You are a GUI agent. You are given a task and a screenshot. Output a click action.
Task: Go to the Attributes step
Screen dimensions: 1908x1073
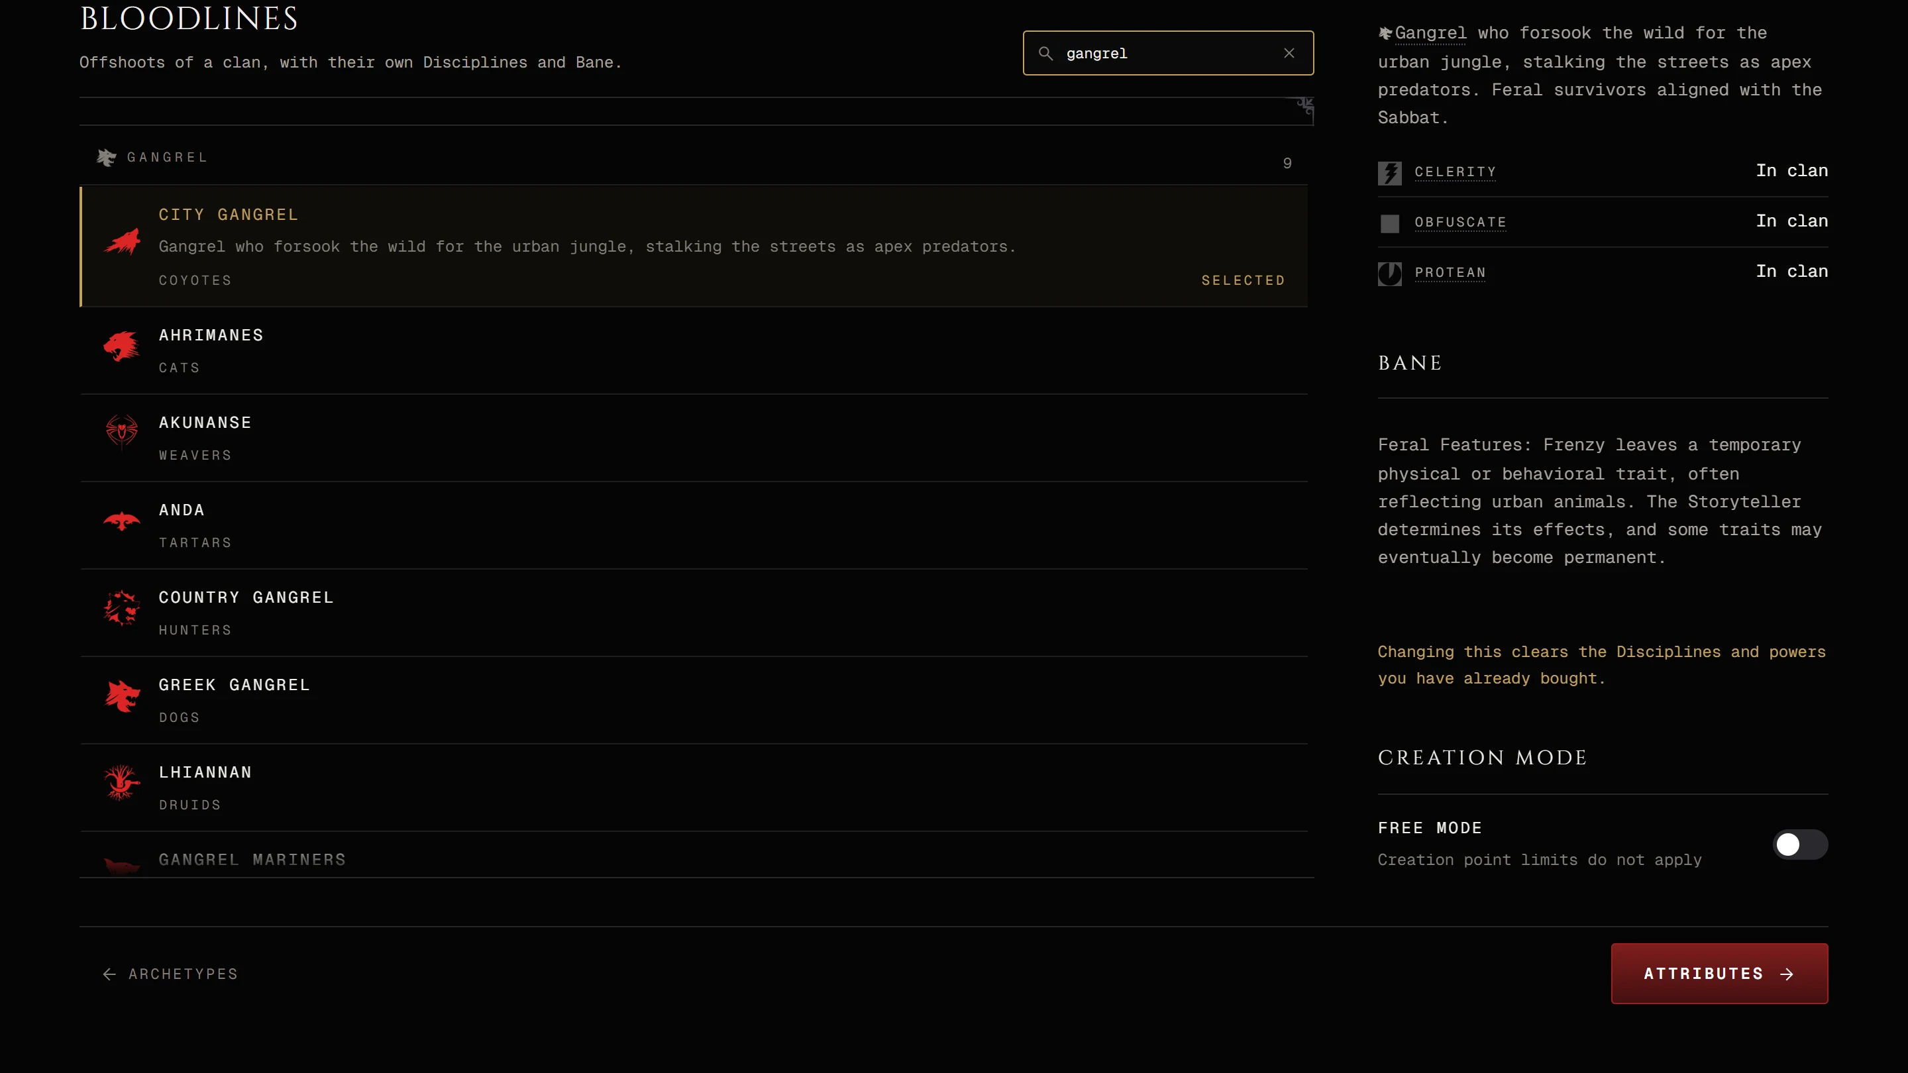[x=1719, y=974]
